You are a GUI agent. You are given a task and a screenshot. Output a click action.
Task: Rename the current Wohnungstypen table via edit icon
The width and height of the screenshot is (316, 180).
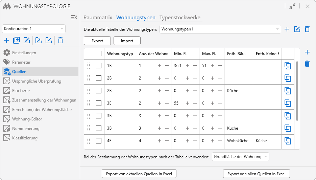tap(297, 29)
